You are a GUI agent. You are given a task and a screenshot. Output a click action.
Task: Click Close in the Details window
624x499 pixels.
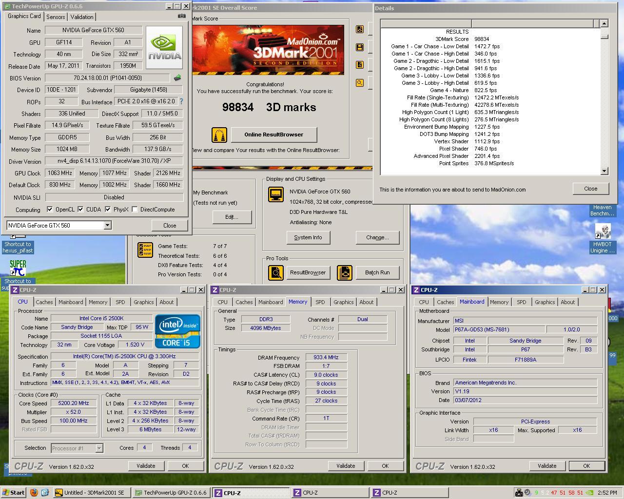(x=591, y=189)
